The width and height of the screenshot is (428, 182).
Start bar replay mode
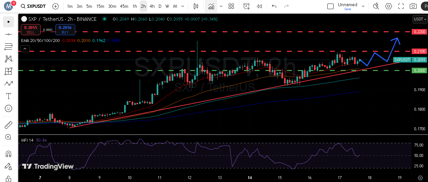(259, 6)
